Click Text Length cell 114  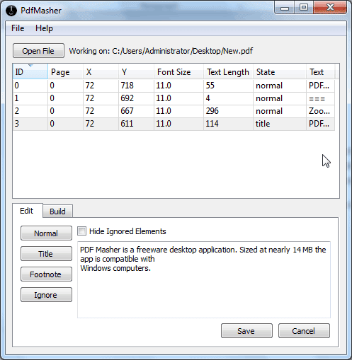point(228,124)
